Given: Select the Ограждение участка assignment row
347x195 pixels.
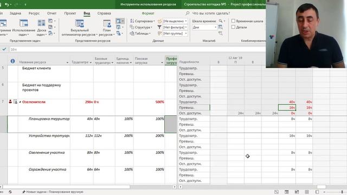Looking at the screenshot, I should click(47, 170).
